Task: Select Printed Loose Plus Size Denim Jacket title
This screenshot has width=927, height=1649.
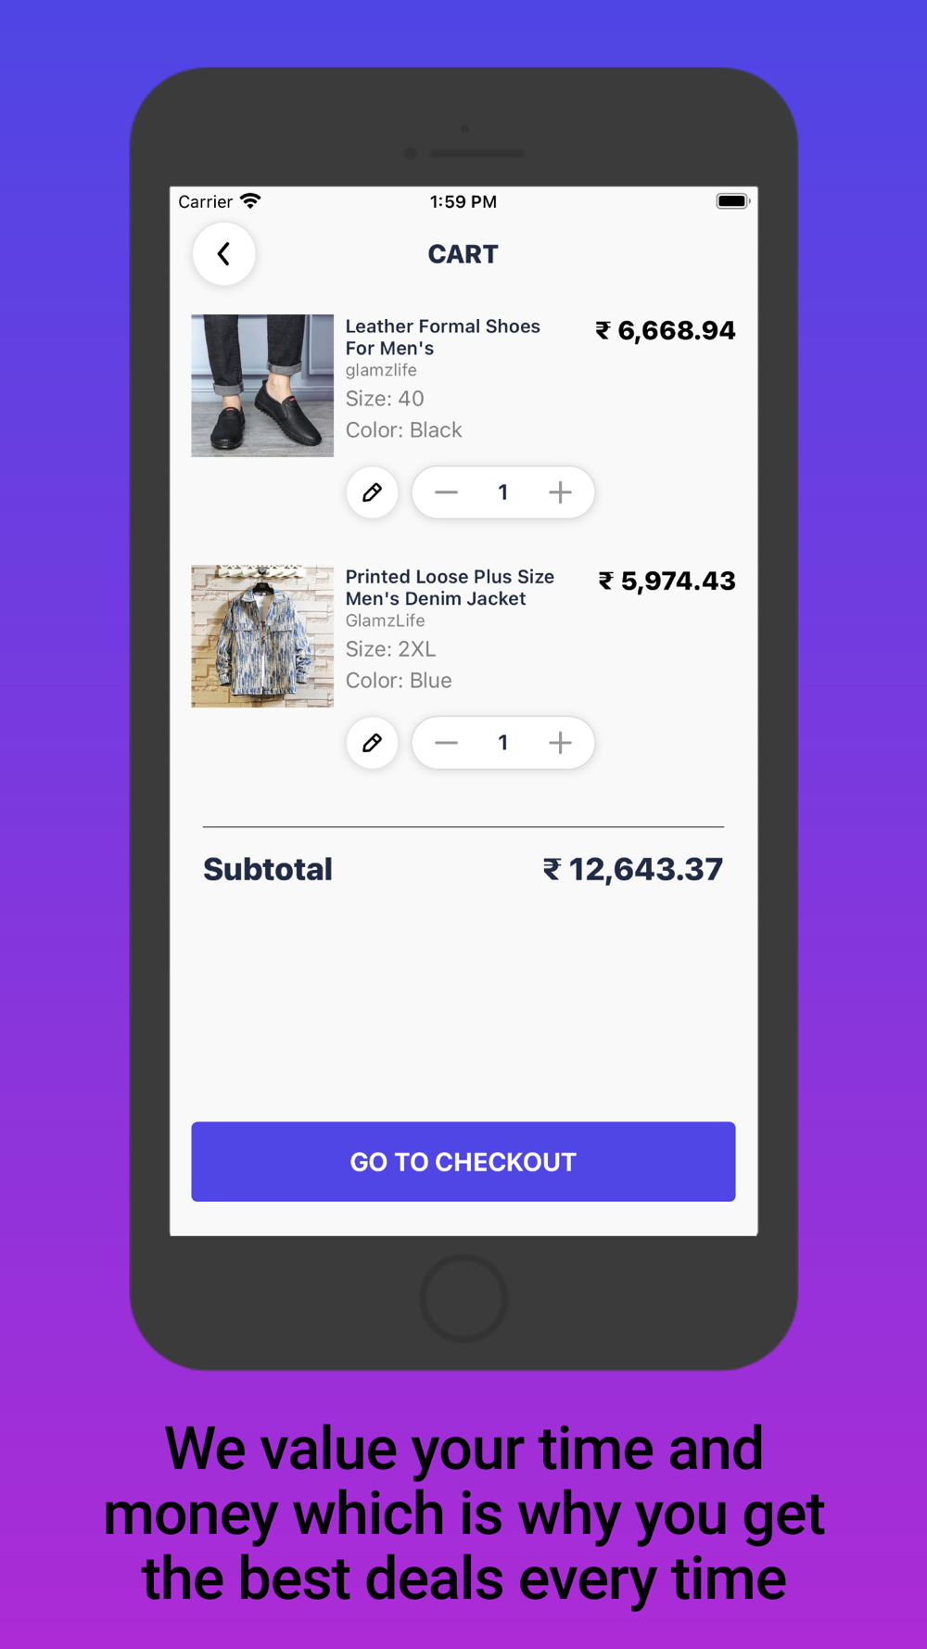Action: (450, 588)
